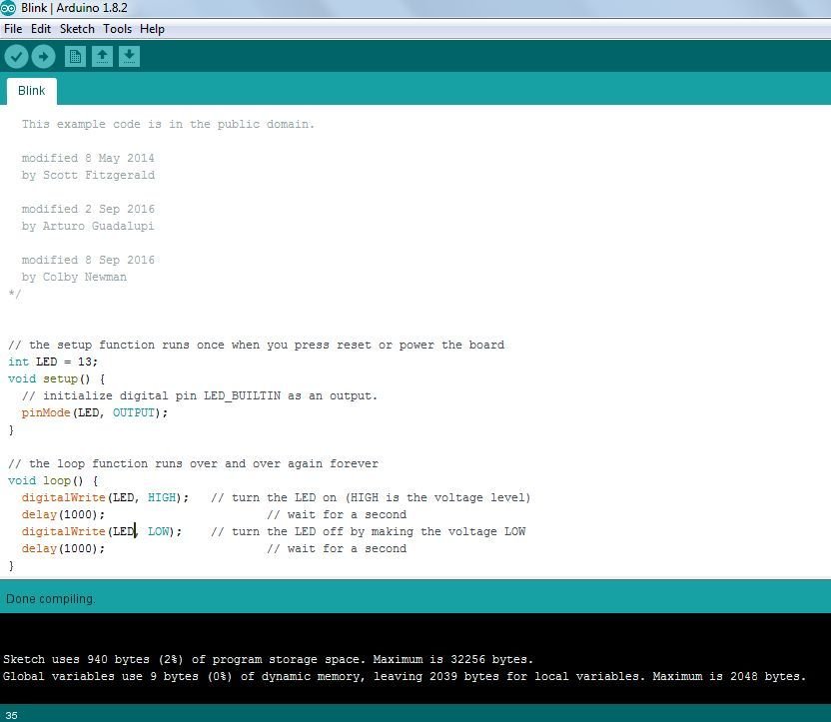Click 'Done compiling.' status message
The height and width of the screenshot is (722, 831).
click(x=51, y=599)
